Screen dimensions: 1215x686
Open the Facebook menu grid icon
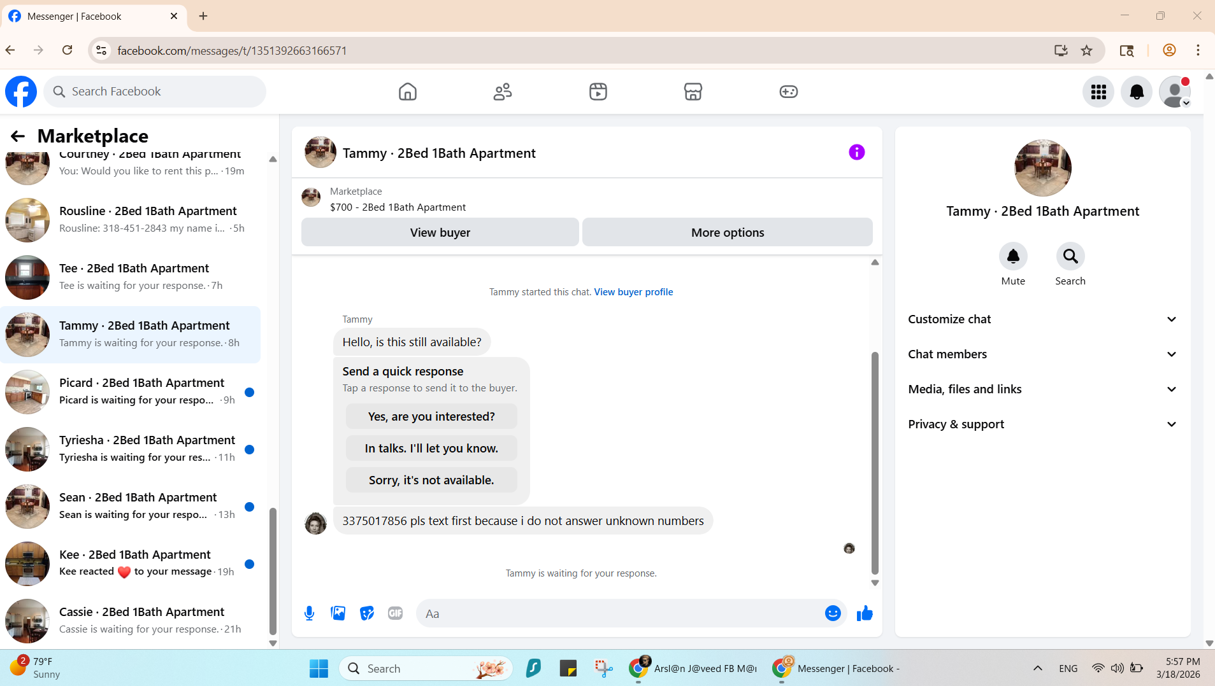[1098, 92]
